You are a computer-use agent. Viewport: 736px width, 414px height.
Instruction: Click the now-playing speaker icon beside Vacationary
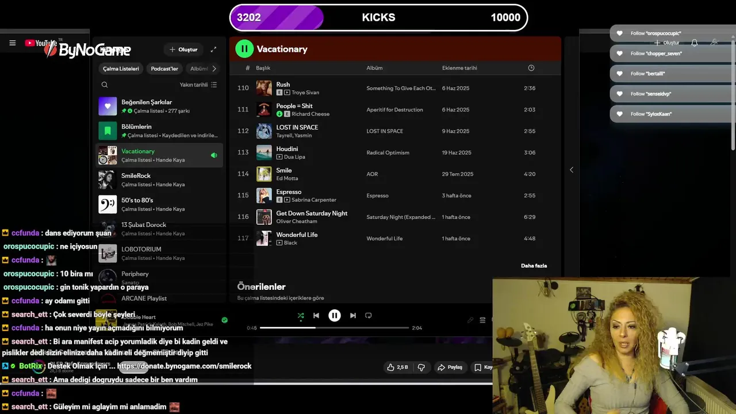coord(214,155)
